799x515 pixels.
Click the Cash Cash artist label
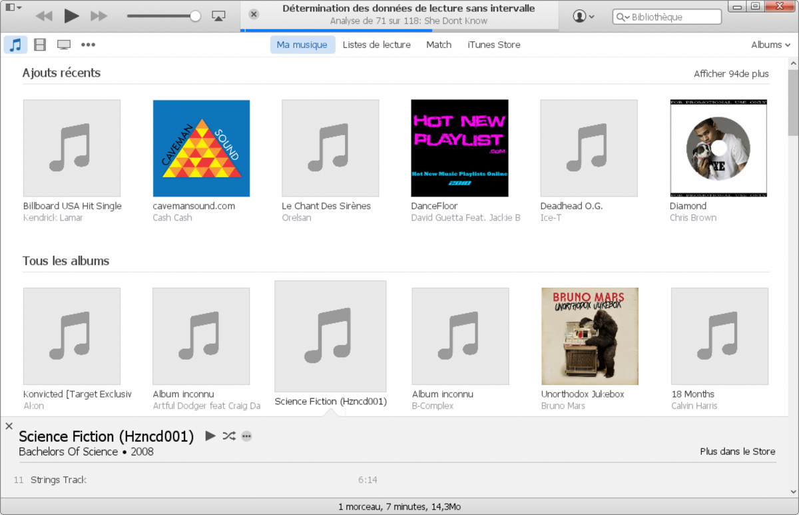[x=172, y=218]
